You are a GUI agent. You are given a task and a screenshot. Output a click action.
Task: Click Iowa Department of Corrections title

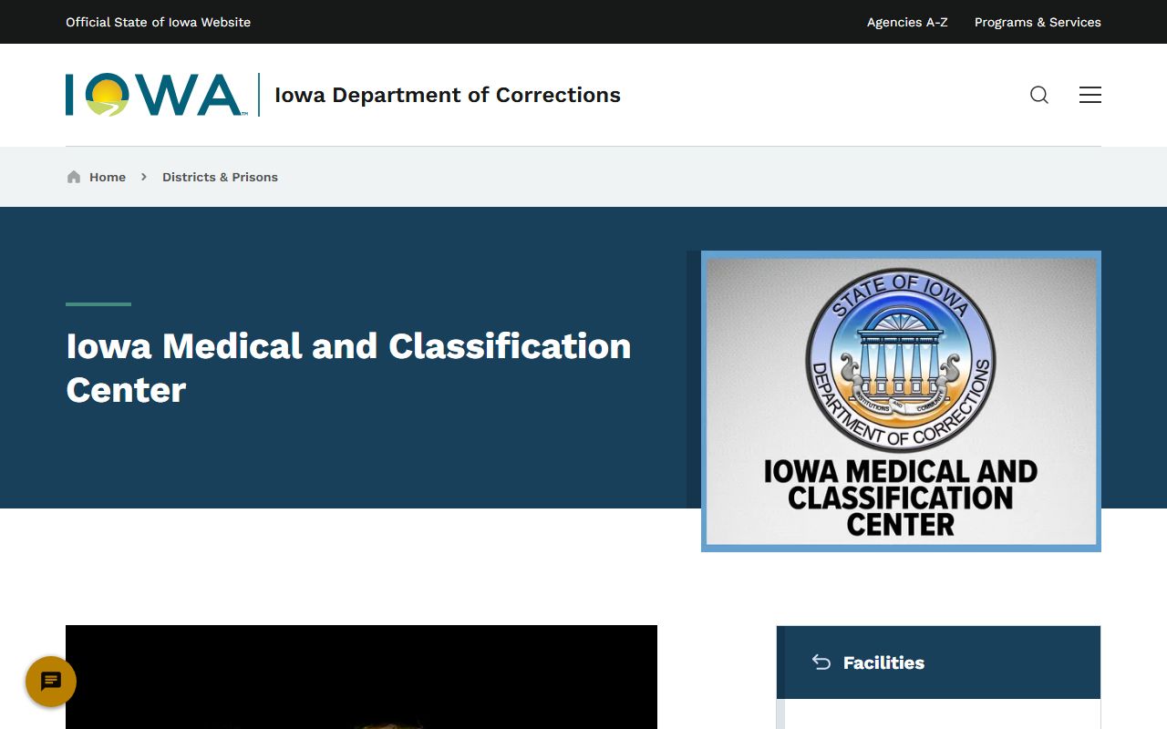[x=448, y=95]
